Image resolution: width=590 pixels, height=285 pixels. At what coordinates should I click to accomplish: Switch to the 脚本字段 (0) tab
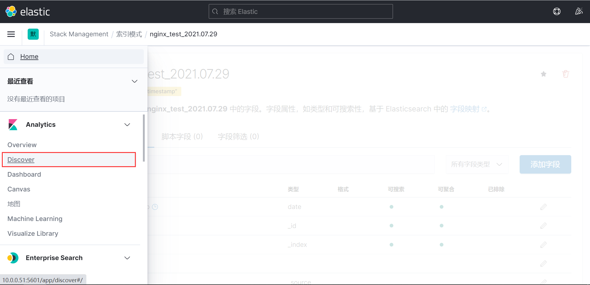[182, 136]
